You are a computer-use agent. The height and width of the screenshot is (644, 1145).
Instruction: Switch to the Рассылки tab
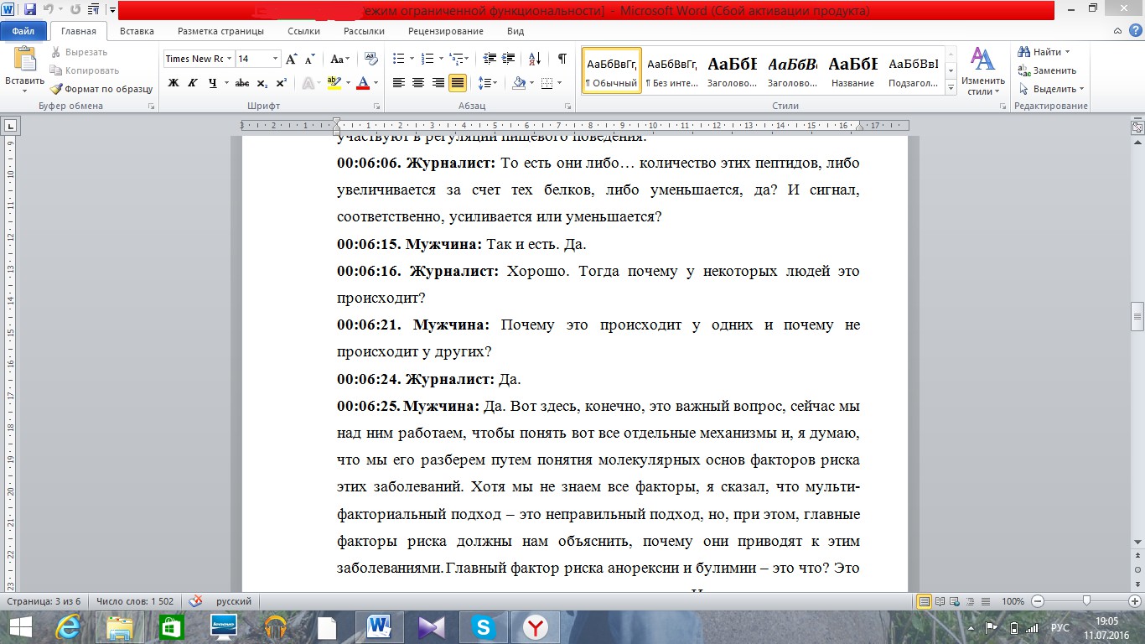point(364,31)
